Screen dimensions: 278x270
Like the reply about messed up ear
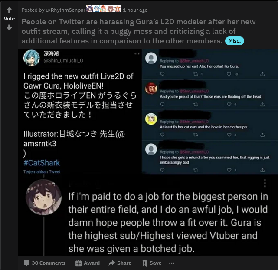point(229,74)
